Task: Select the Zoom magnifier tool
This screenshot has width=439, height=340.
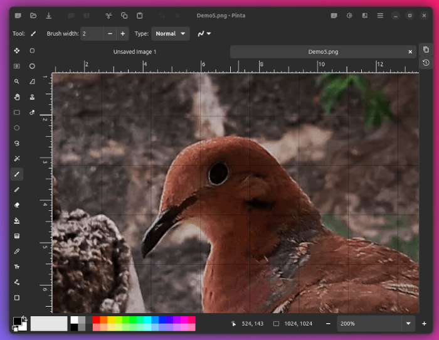Action: [17, 82]
